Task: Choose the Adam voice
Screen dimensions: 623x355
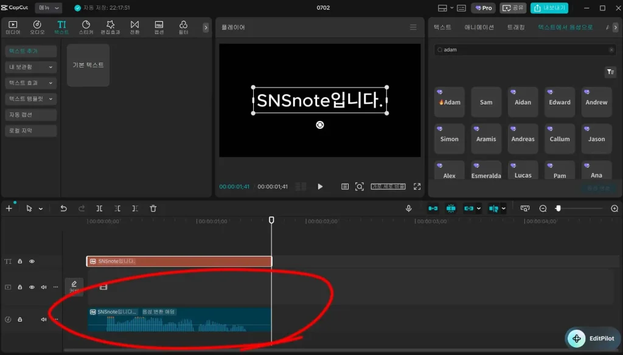Action: tap(450, 102)
